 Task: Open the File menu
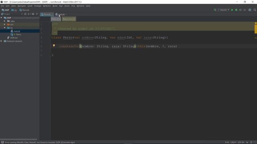click(2, 6)
